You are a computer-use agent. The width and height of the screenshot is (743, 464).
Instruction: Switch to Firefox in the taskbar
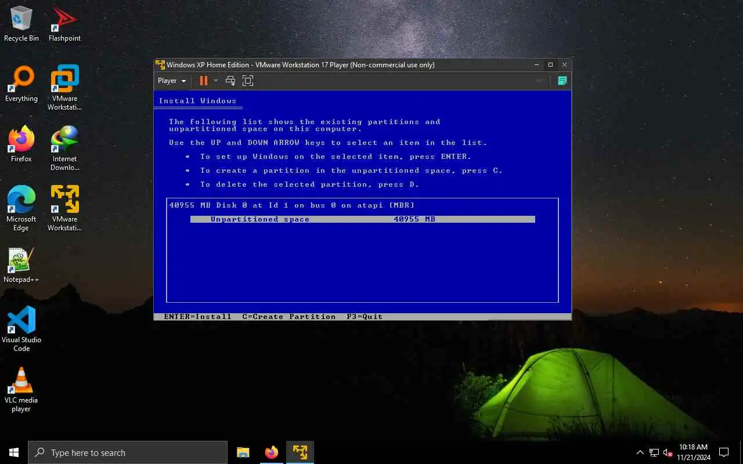[x=272, y=452]
